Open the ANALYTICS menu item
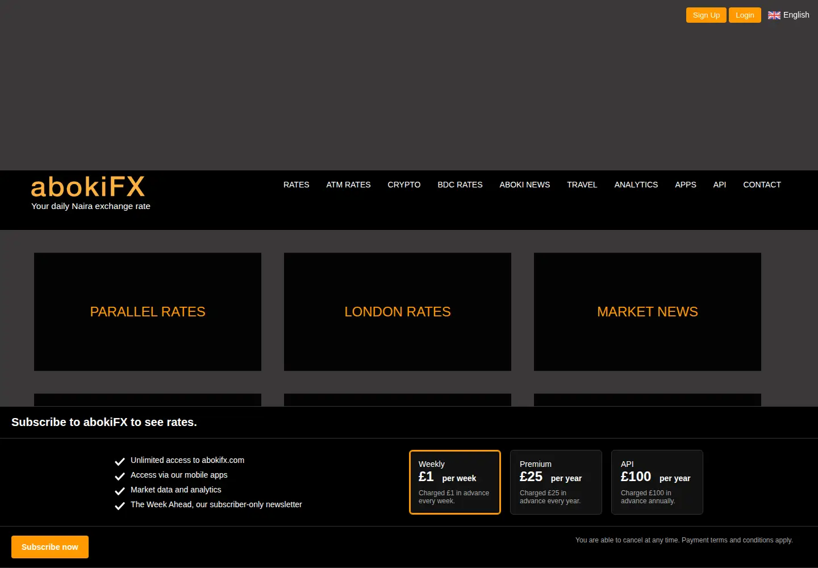The width and height of the screenshot is (818, 568). tap(636, 185)
